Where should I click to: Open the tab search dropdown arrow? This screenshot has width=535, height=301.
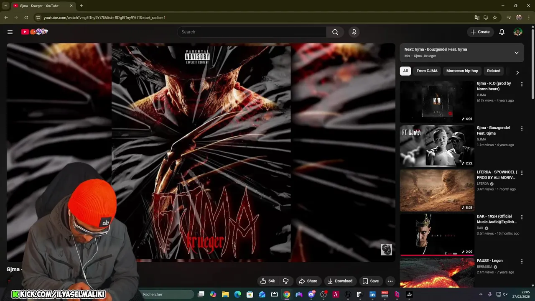[x=5, y=6]
